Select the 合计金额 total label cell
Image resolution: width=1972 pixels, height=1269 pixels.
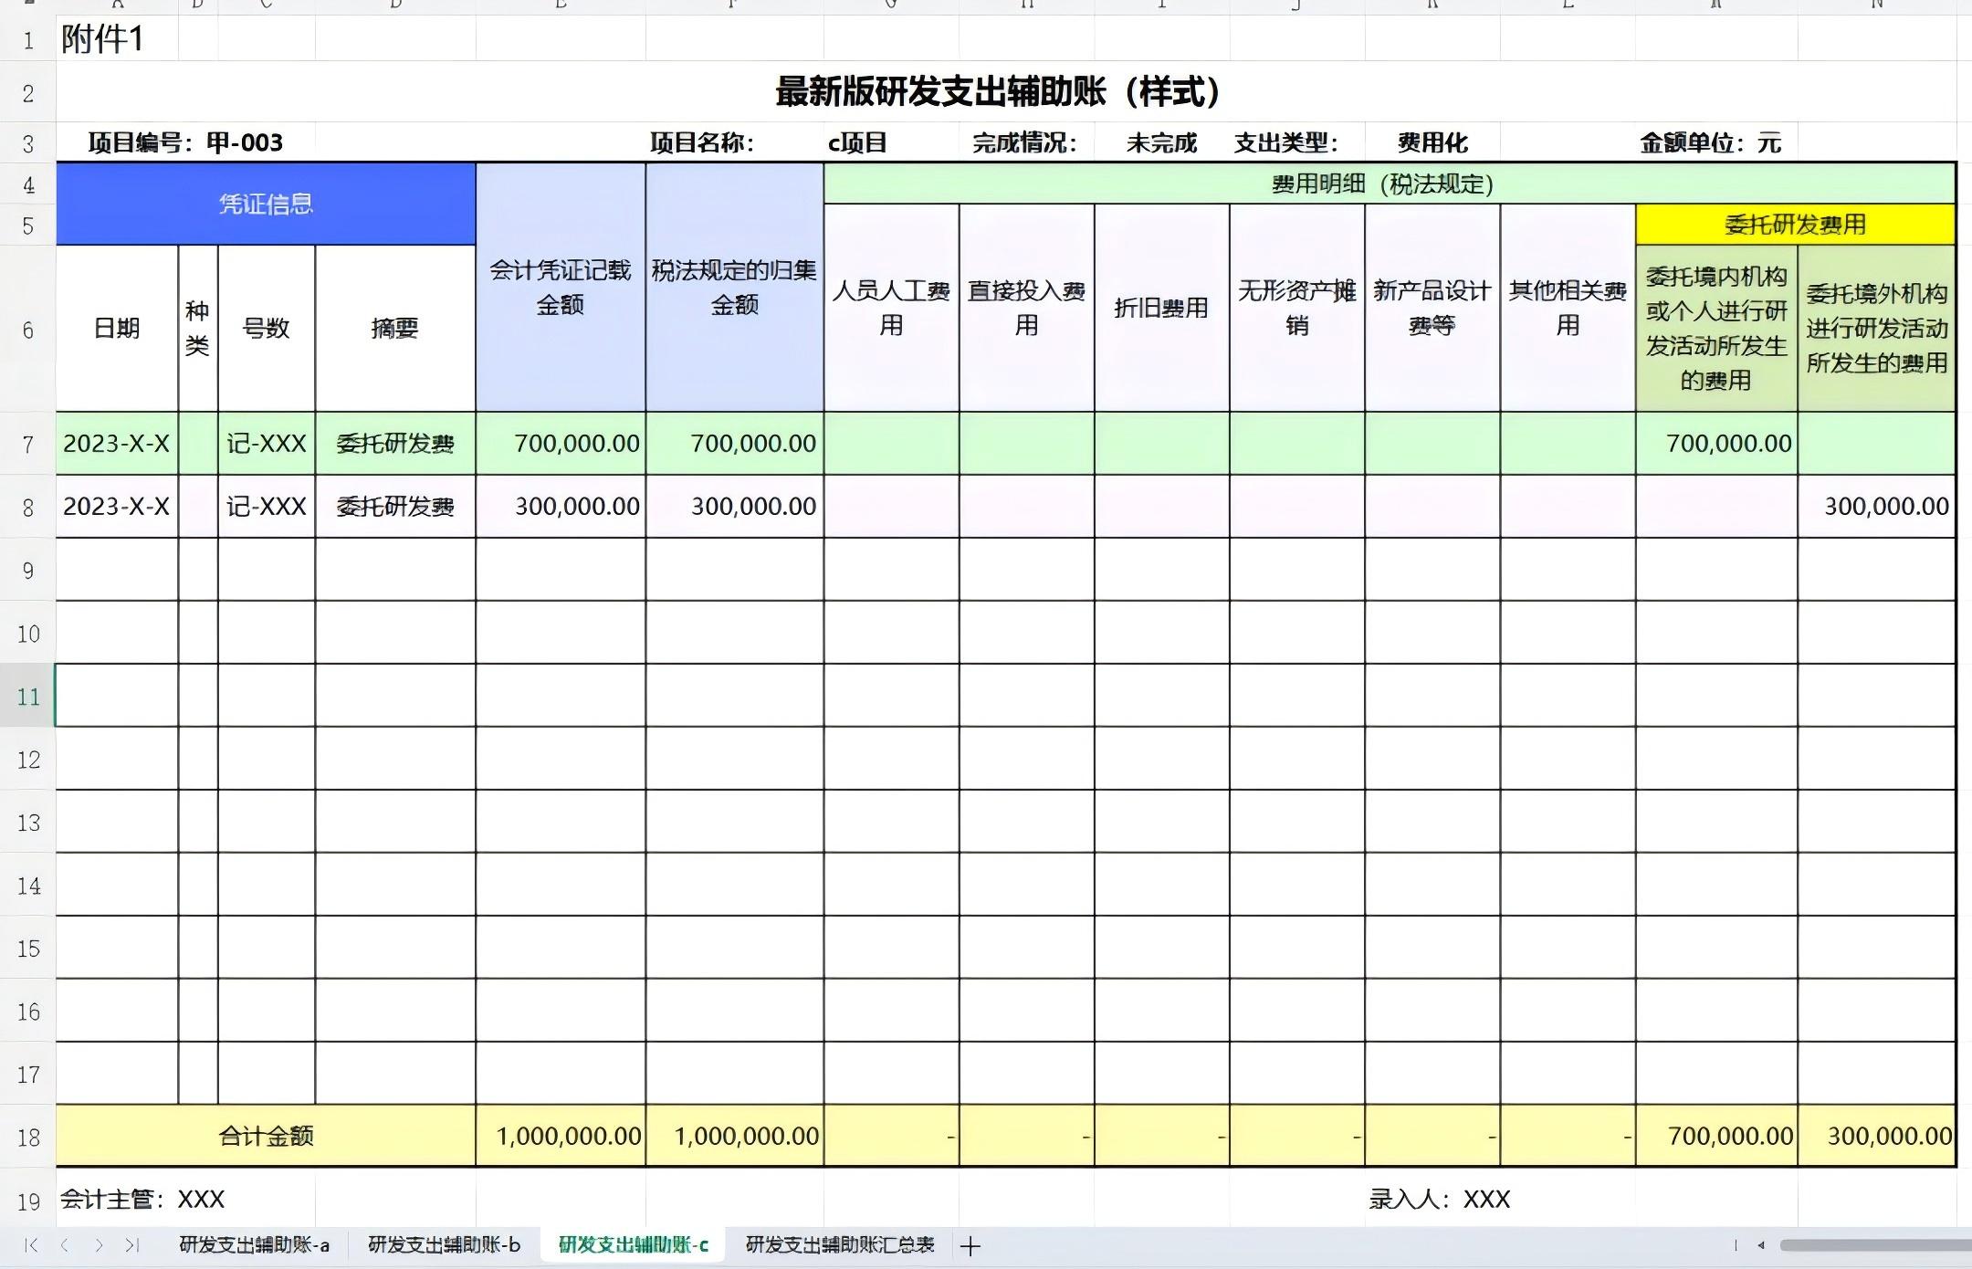tap(266, 1137)
